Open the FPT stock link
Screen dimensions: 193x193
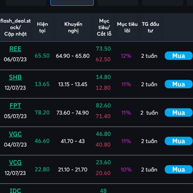point(15,106)
